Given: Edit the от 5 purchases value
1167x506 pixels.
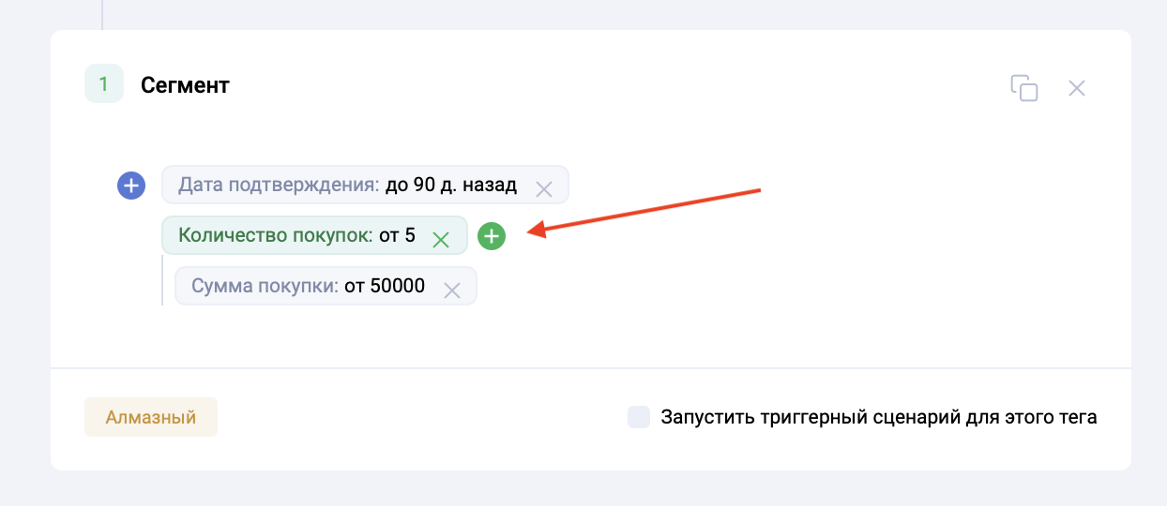Looking at the screenshot, I should (x=397, y=235).
